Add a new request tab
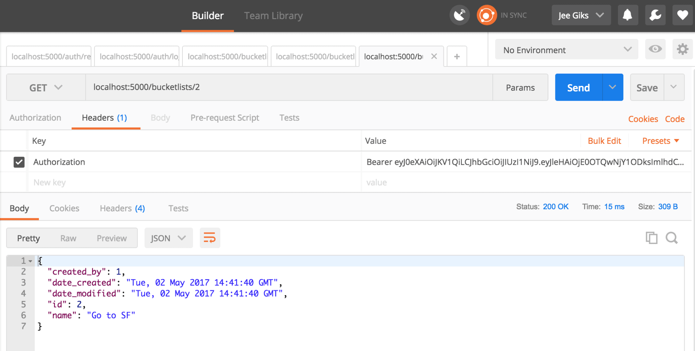Screen dimensions: 695x351 tap(457, 56)
